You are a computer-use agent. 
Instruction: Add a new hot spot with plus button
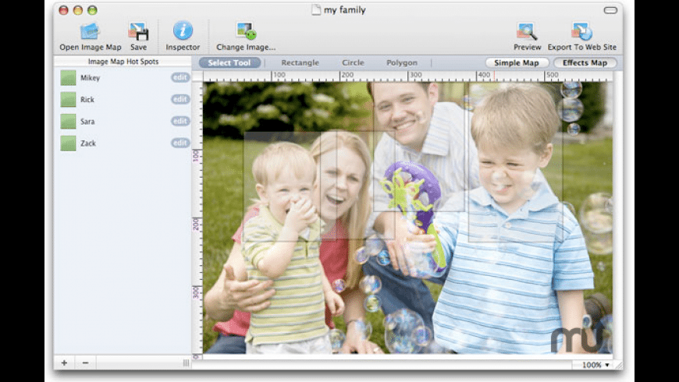coord(64,363)
